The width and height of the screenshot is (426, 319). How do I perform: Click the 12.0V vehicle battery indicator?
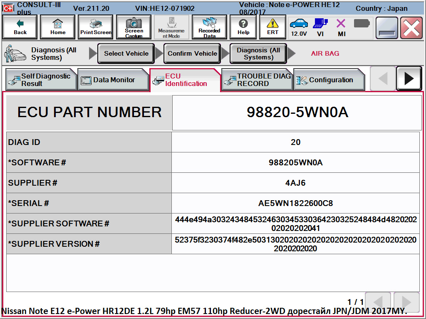tap(299, 27)
